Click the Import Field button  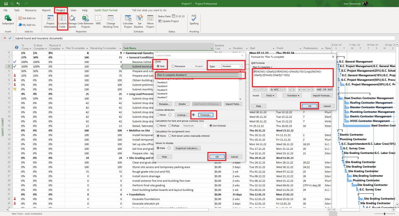233,104
